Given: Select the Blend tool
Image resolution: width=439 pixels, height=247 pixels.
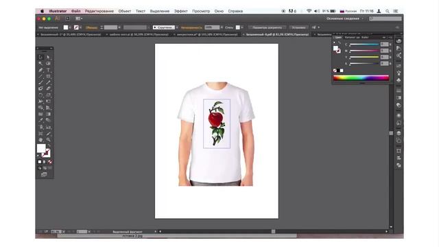Looking at the screenshot, I should click(x=48, y=120).
